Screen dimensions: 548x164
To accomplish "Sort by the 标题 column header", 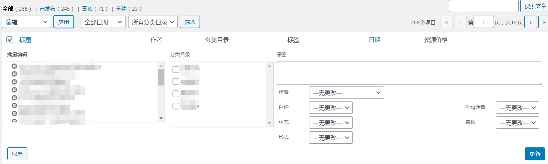I will pyautogui.click(x=25, y=40).
